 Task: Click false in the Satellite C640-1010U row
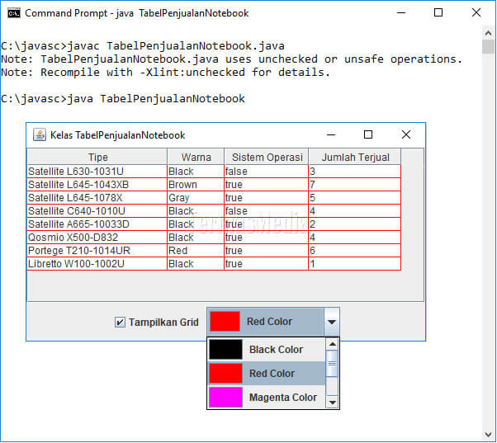(266, 211)
